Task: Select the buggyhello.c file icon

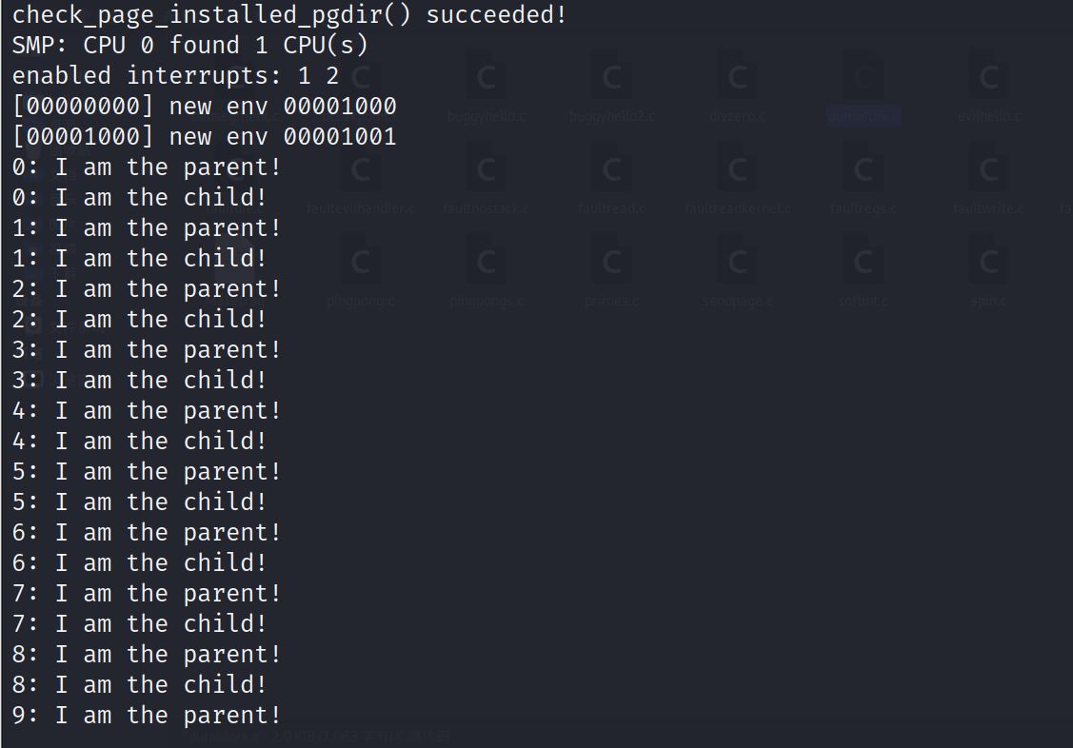Action: pos(486,80)
